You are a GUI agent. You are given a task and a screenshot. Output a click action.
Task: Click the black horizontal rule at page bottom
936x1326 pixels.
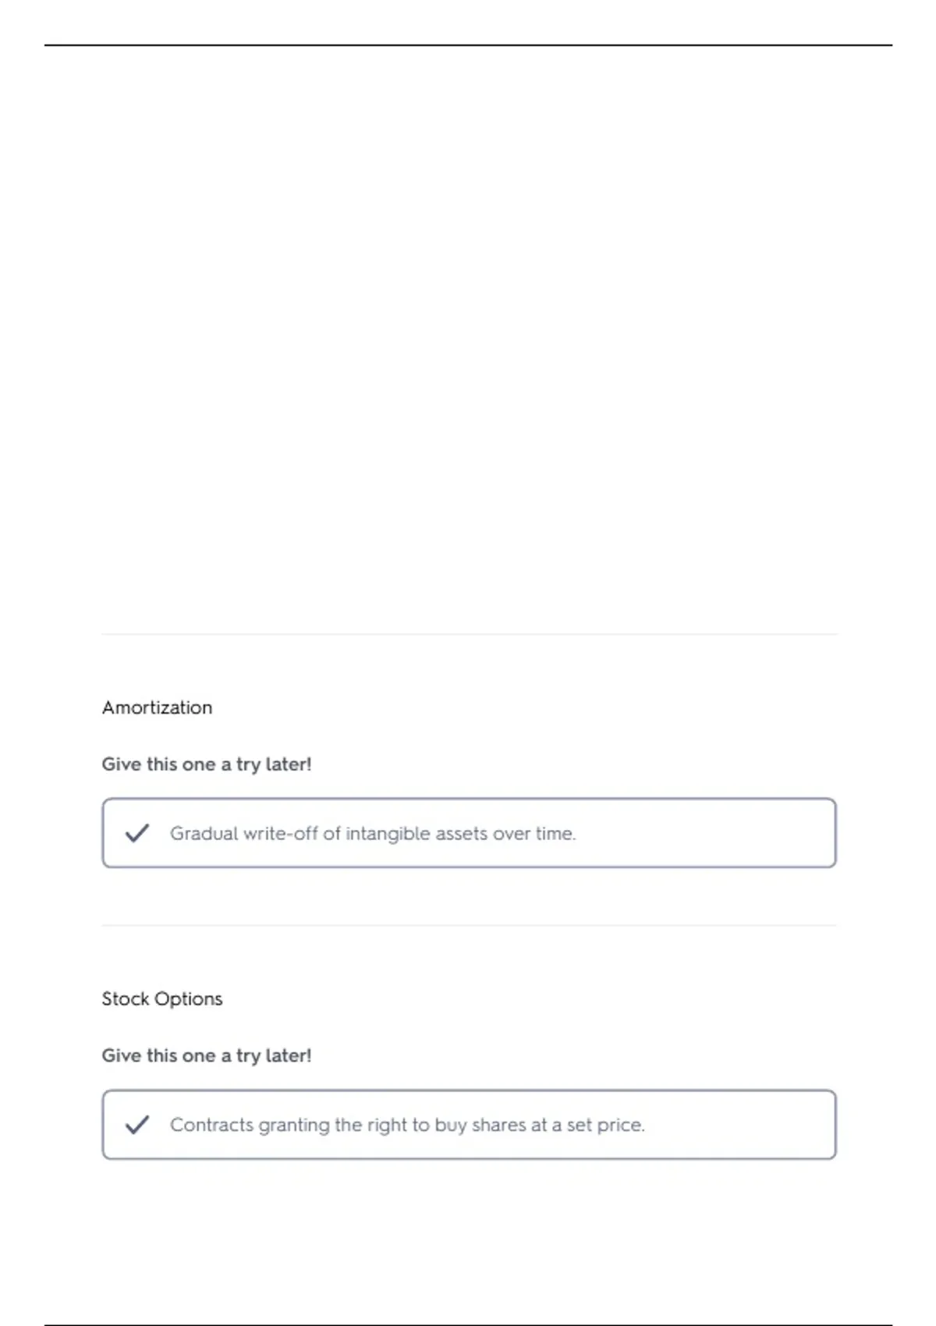tap(468, 1324)
